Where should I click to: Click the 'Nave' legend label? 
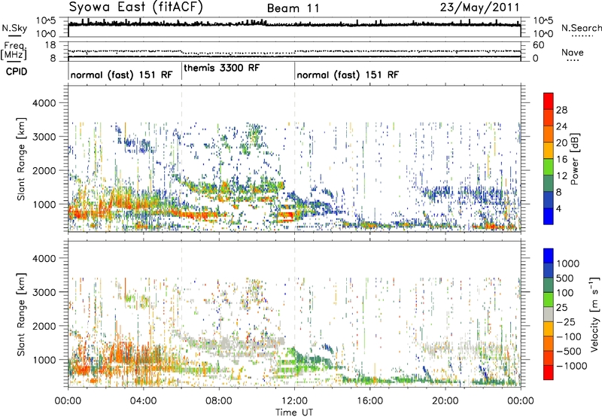(573, 53)
